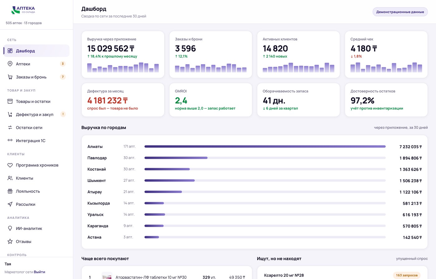Viewport: 436px width, 279px height.
Task: Go to Программа хроников
Action: 36,165
